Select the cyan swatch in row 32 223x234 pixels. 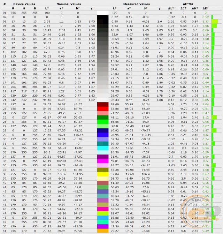[x=103, y=148]
